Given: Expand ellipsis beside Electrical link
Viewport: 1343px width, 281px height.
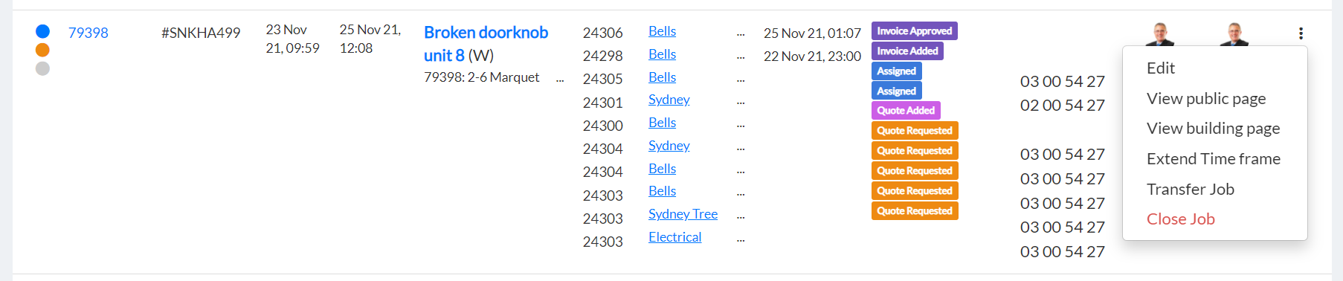Looking at the screenshot, I should click(x=741, y=240).
